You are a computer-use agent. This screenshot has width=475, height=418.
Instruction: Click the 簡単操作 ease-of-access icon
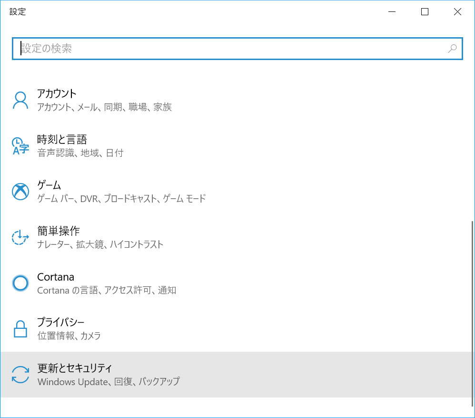pyautogui.click(x=20, y=237)
